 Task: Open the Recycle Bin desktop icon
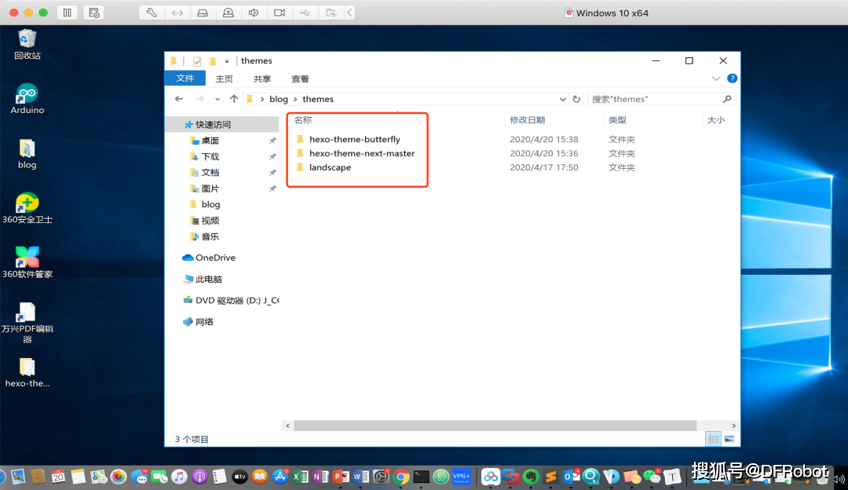[x=27, y=44]
